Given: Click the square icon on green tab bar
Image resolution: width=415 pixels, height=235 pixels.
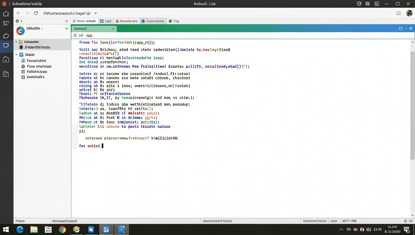Looking at the screenshot, I should pyautogui.click(x=400, y=29).
